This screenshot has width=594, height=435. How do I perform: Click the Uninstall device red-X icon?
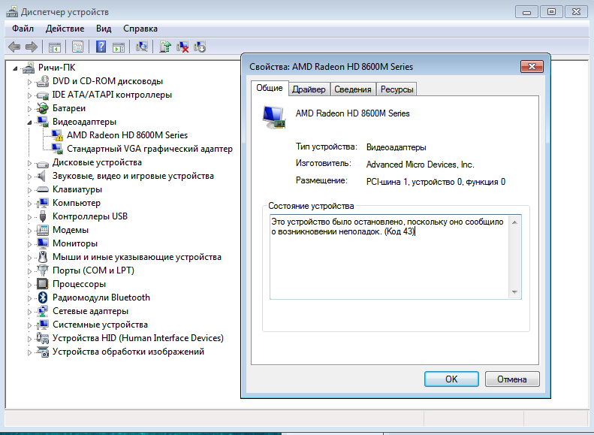182,47
